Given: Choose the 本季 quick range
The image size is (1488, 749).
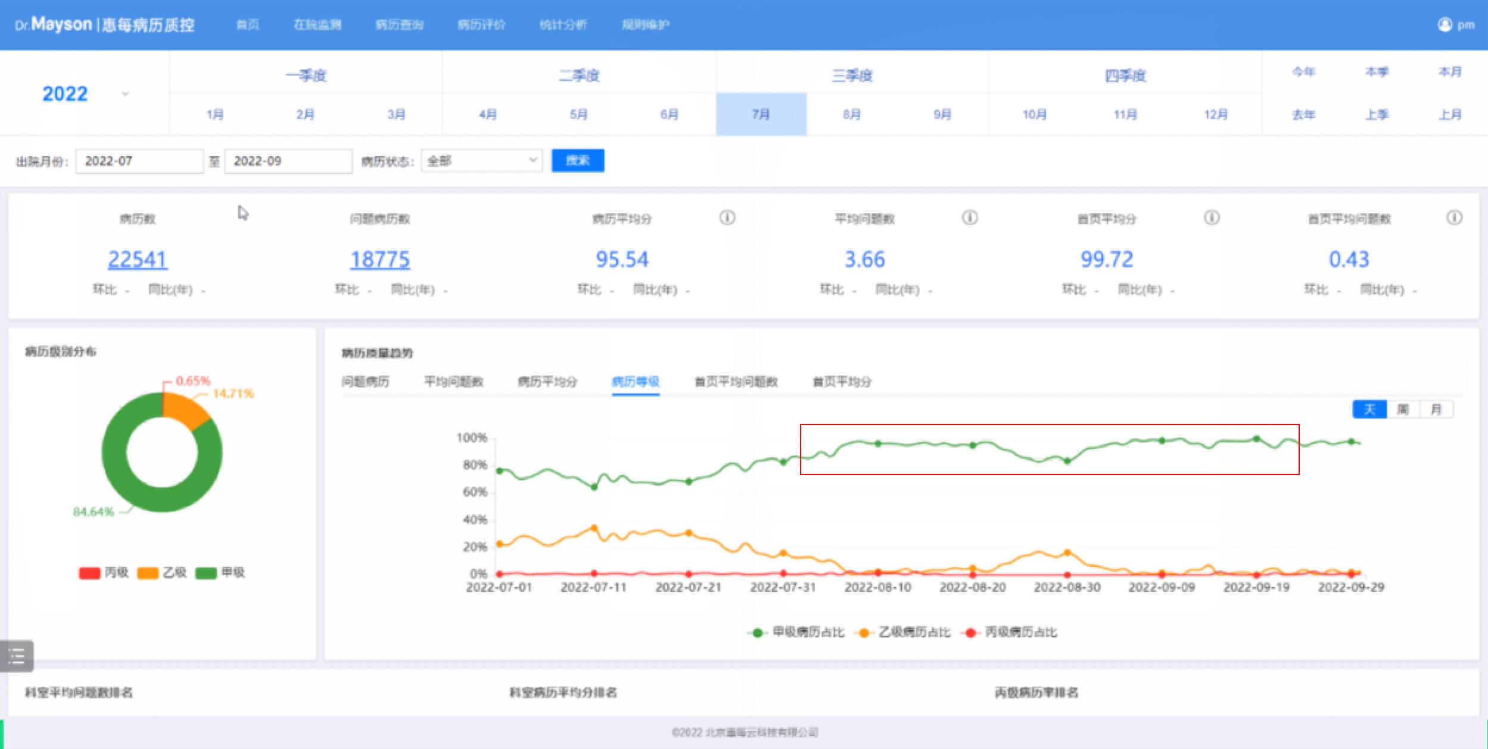Looking at the screenshot, I should [1377, 72].
